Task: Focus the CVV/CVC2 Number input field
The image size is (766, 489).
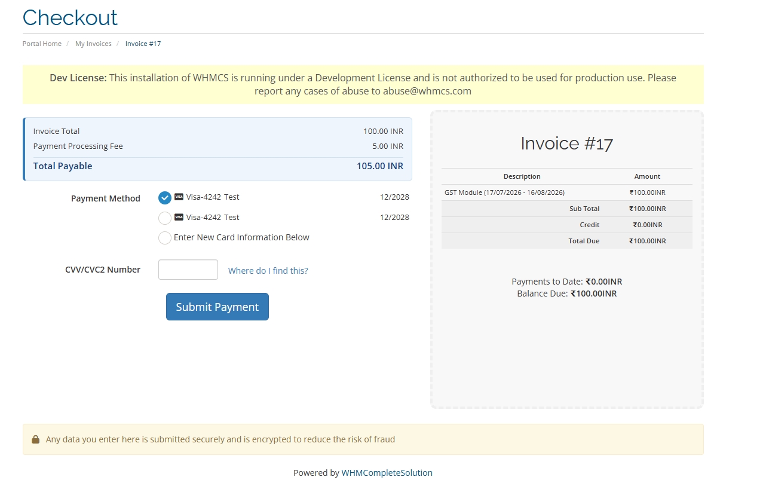Action: coord(188,270)
